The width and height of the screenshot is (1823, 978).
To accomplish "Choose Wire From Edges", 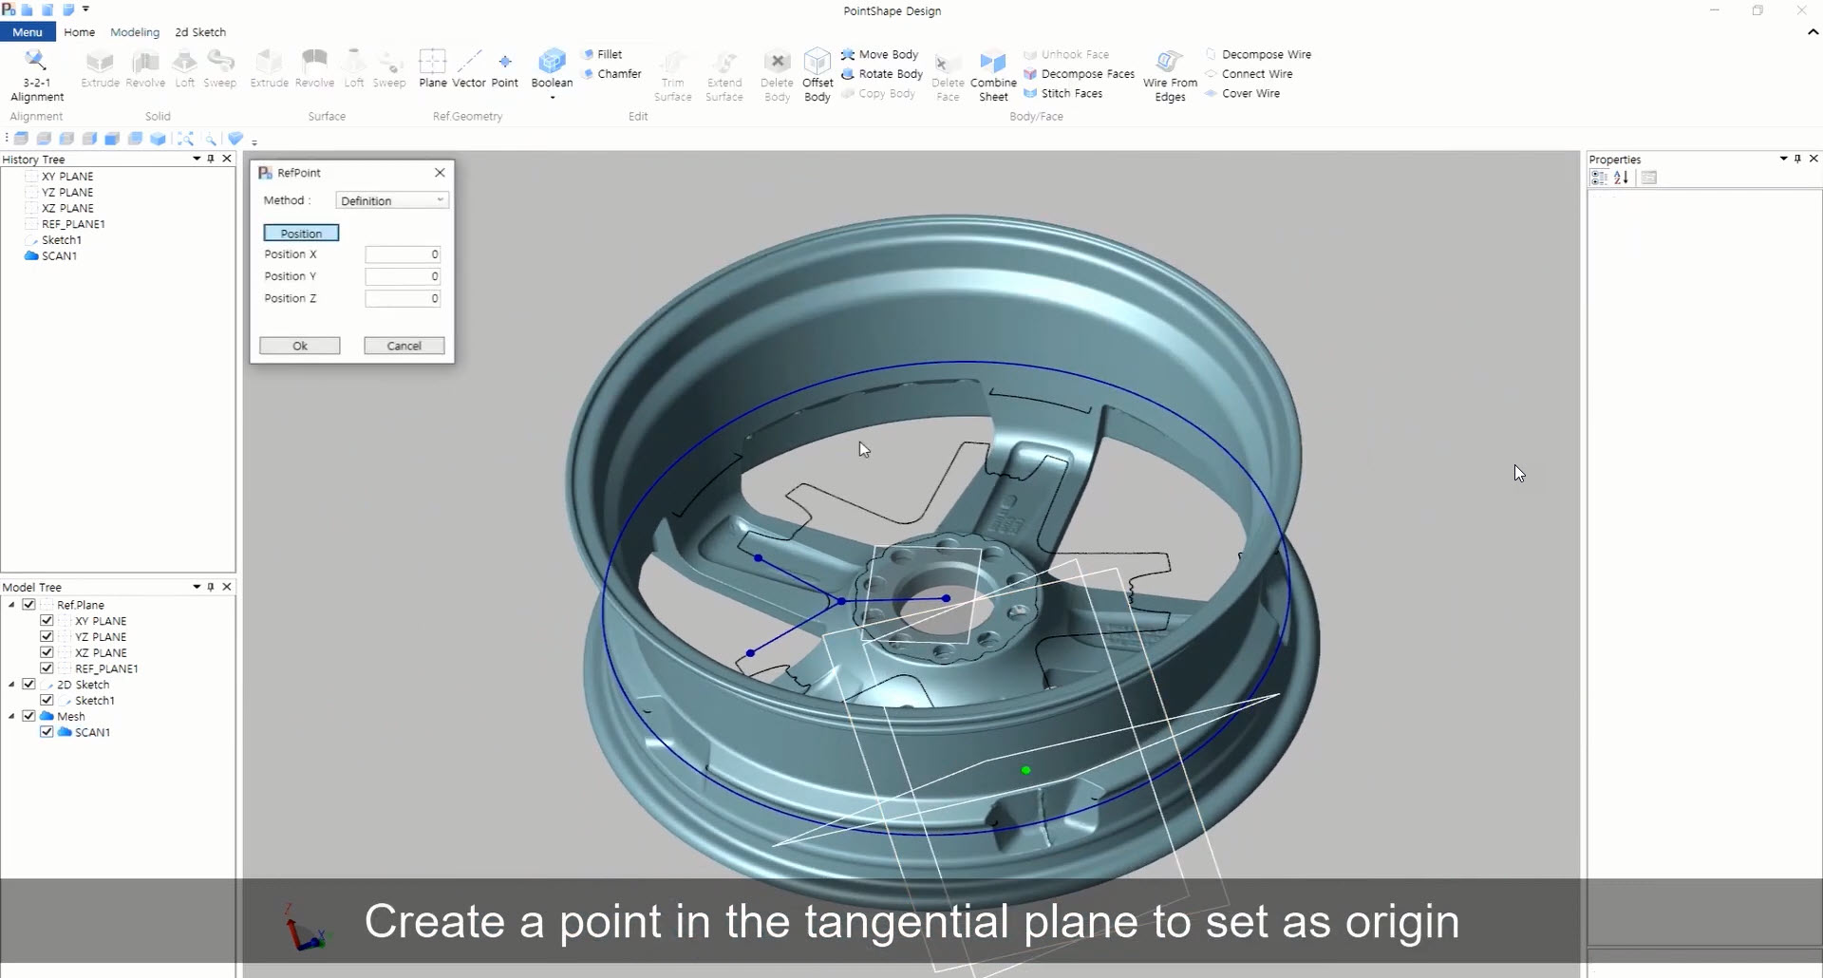I will [x=1168, y=73].
